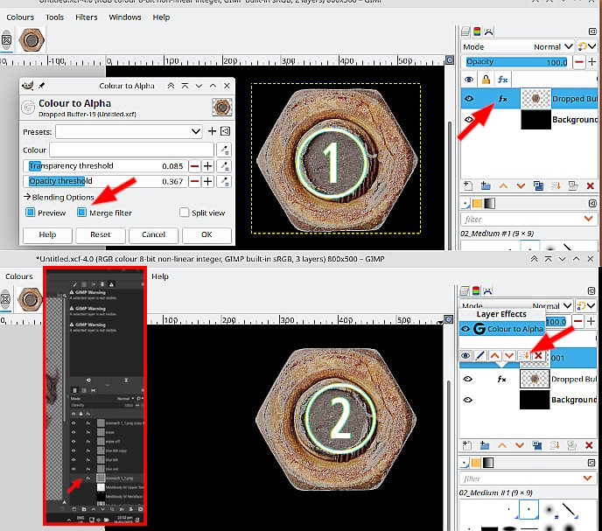
Task: Pick colour with the Colour eyedropper button
Action: pyautogui.click(x=225, y=150)
